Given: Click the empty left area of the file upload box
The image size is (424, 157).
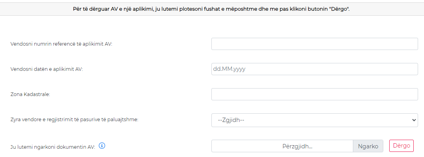Looking at the screenshot, I should (x=243, y=146).
